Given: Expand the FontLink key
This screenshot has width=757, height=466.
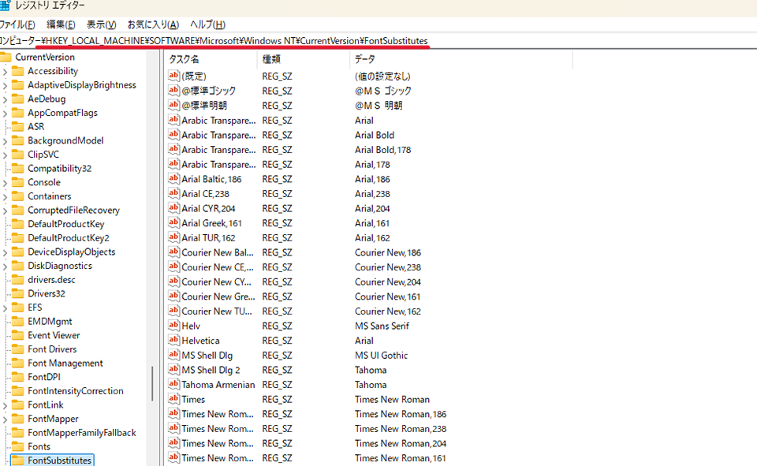Looking at the screenshot, I should pos(5,405).
